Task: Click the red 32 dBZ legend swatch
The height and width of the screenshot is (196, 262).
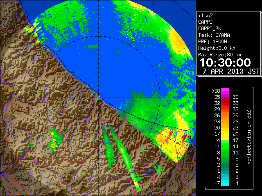Action: [x=225, y=103]
